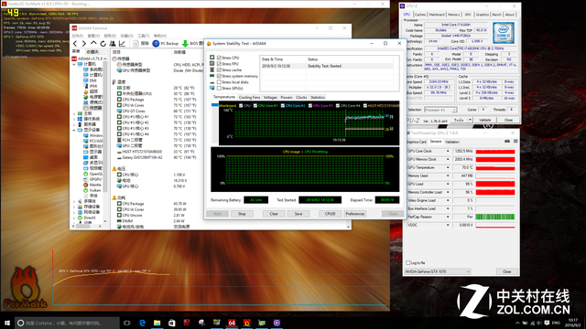
Task: Toggle Stress FPU checkbox
Action: click(220, 64)
